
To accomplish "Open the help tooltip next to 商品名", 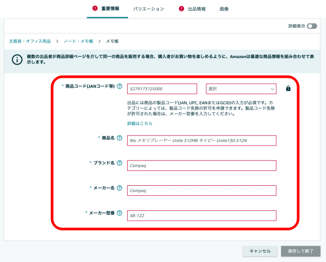I will 120,138.
